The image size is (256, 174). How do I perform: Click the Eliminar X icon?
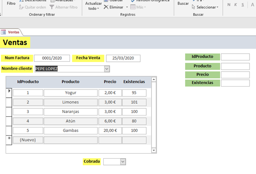[106, 7]
